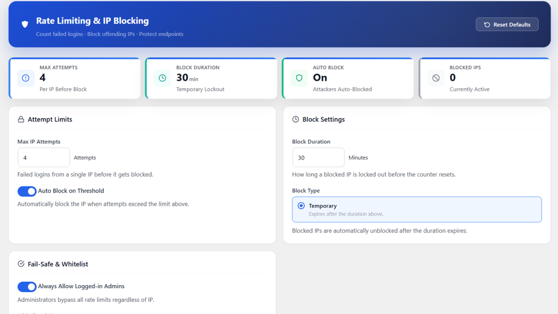Click the "Fail-Safe & Whitelist" section heading

point(58,264)
